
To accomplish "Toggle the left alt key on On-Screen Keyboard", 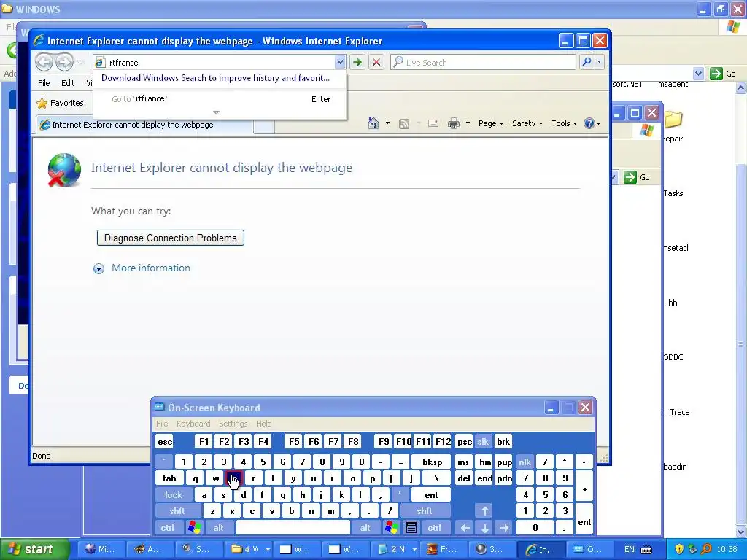I will [x=219, y=528].
